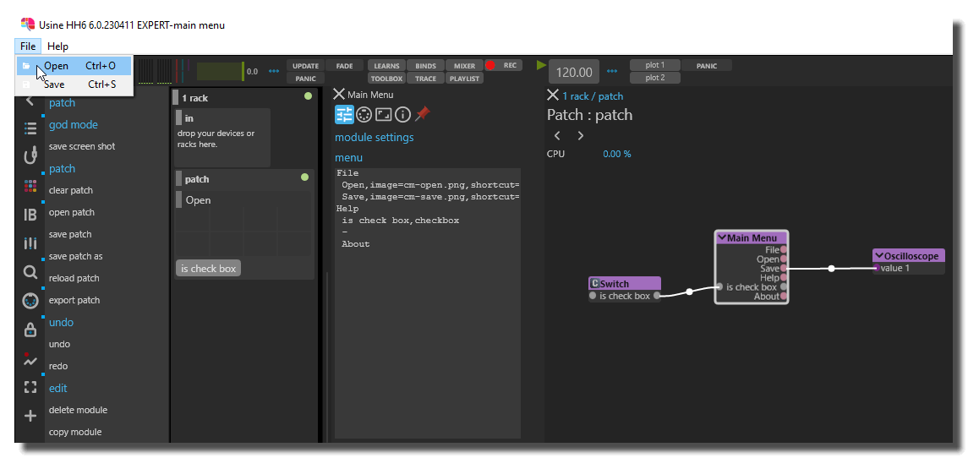Click the menu definition text editor

point(427,303)
